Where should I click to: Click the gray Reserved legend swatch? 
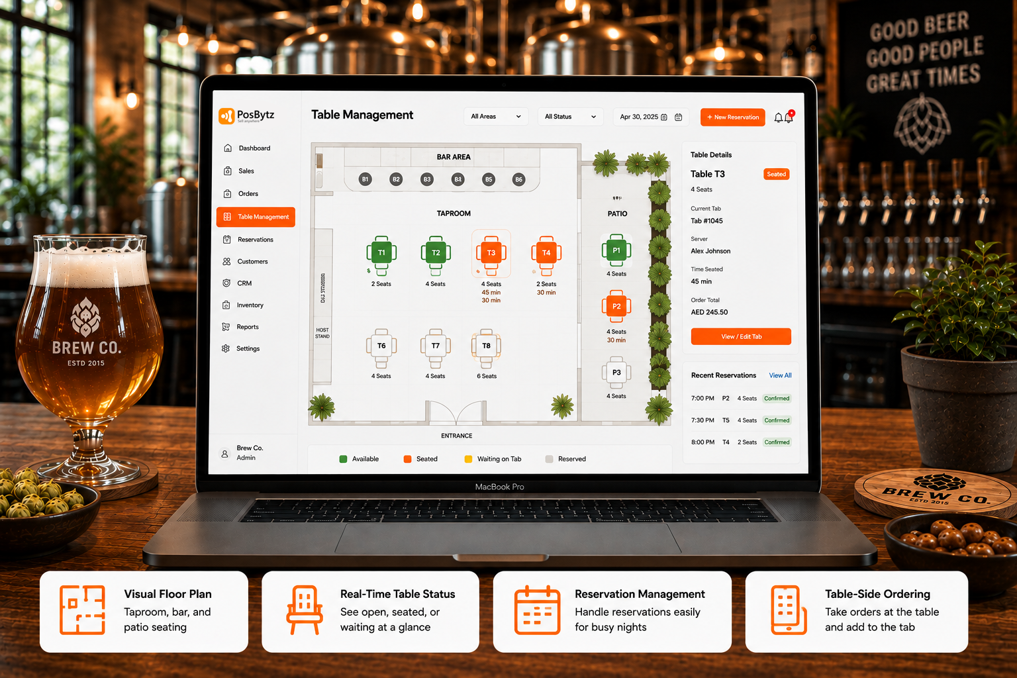point(549,459)
